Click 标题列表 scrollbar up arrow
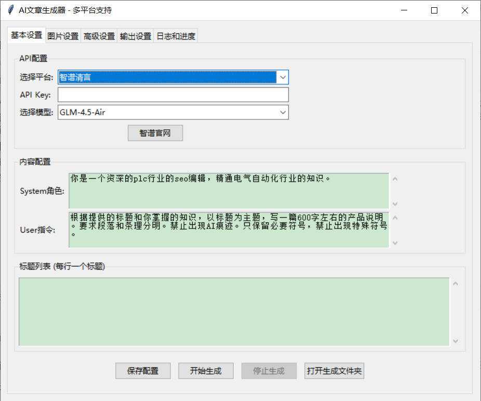Image resolution: width=481 pixels, height=401 pixels. pos(456,284)
